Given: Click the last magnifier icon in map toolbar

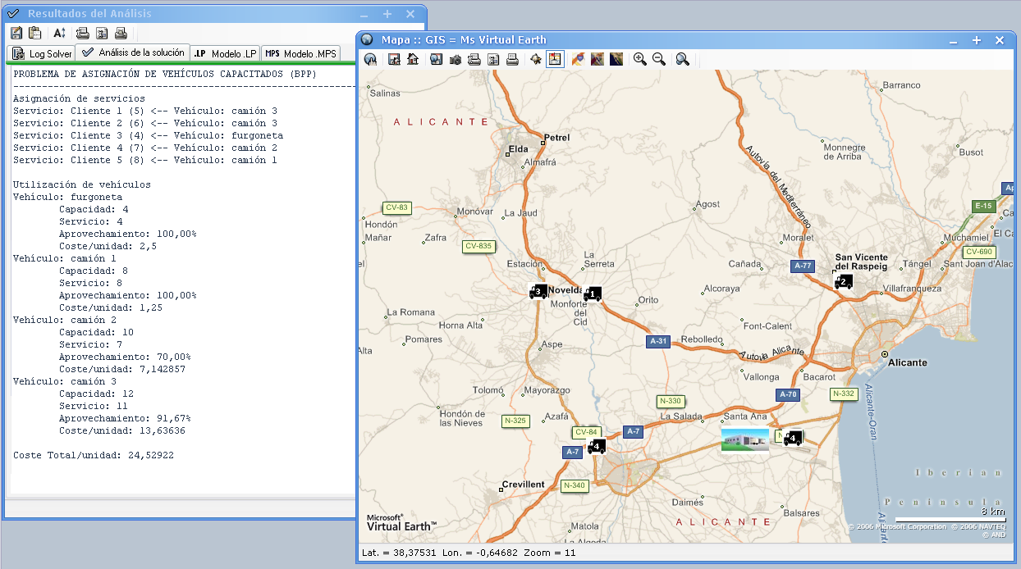Looking at the screenshot, I should 682,59.
